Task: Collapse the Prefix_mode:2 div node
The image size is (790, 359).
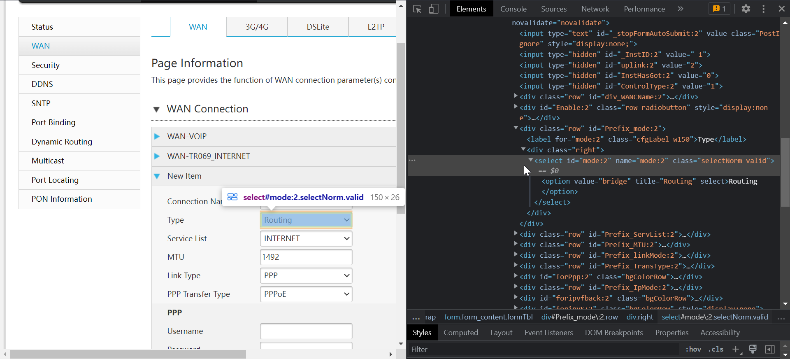Action: [516, 128]
